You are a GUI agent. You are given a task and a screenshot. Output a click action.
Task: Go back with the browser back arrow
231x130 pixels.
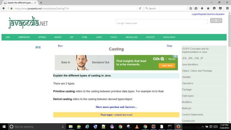pyautogui.click(x=4, y=8)
